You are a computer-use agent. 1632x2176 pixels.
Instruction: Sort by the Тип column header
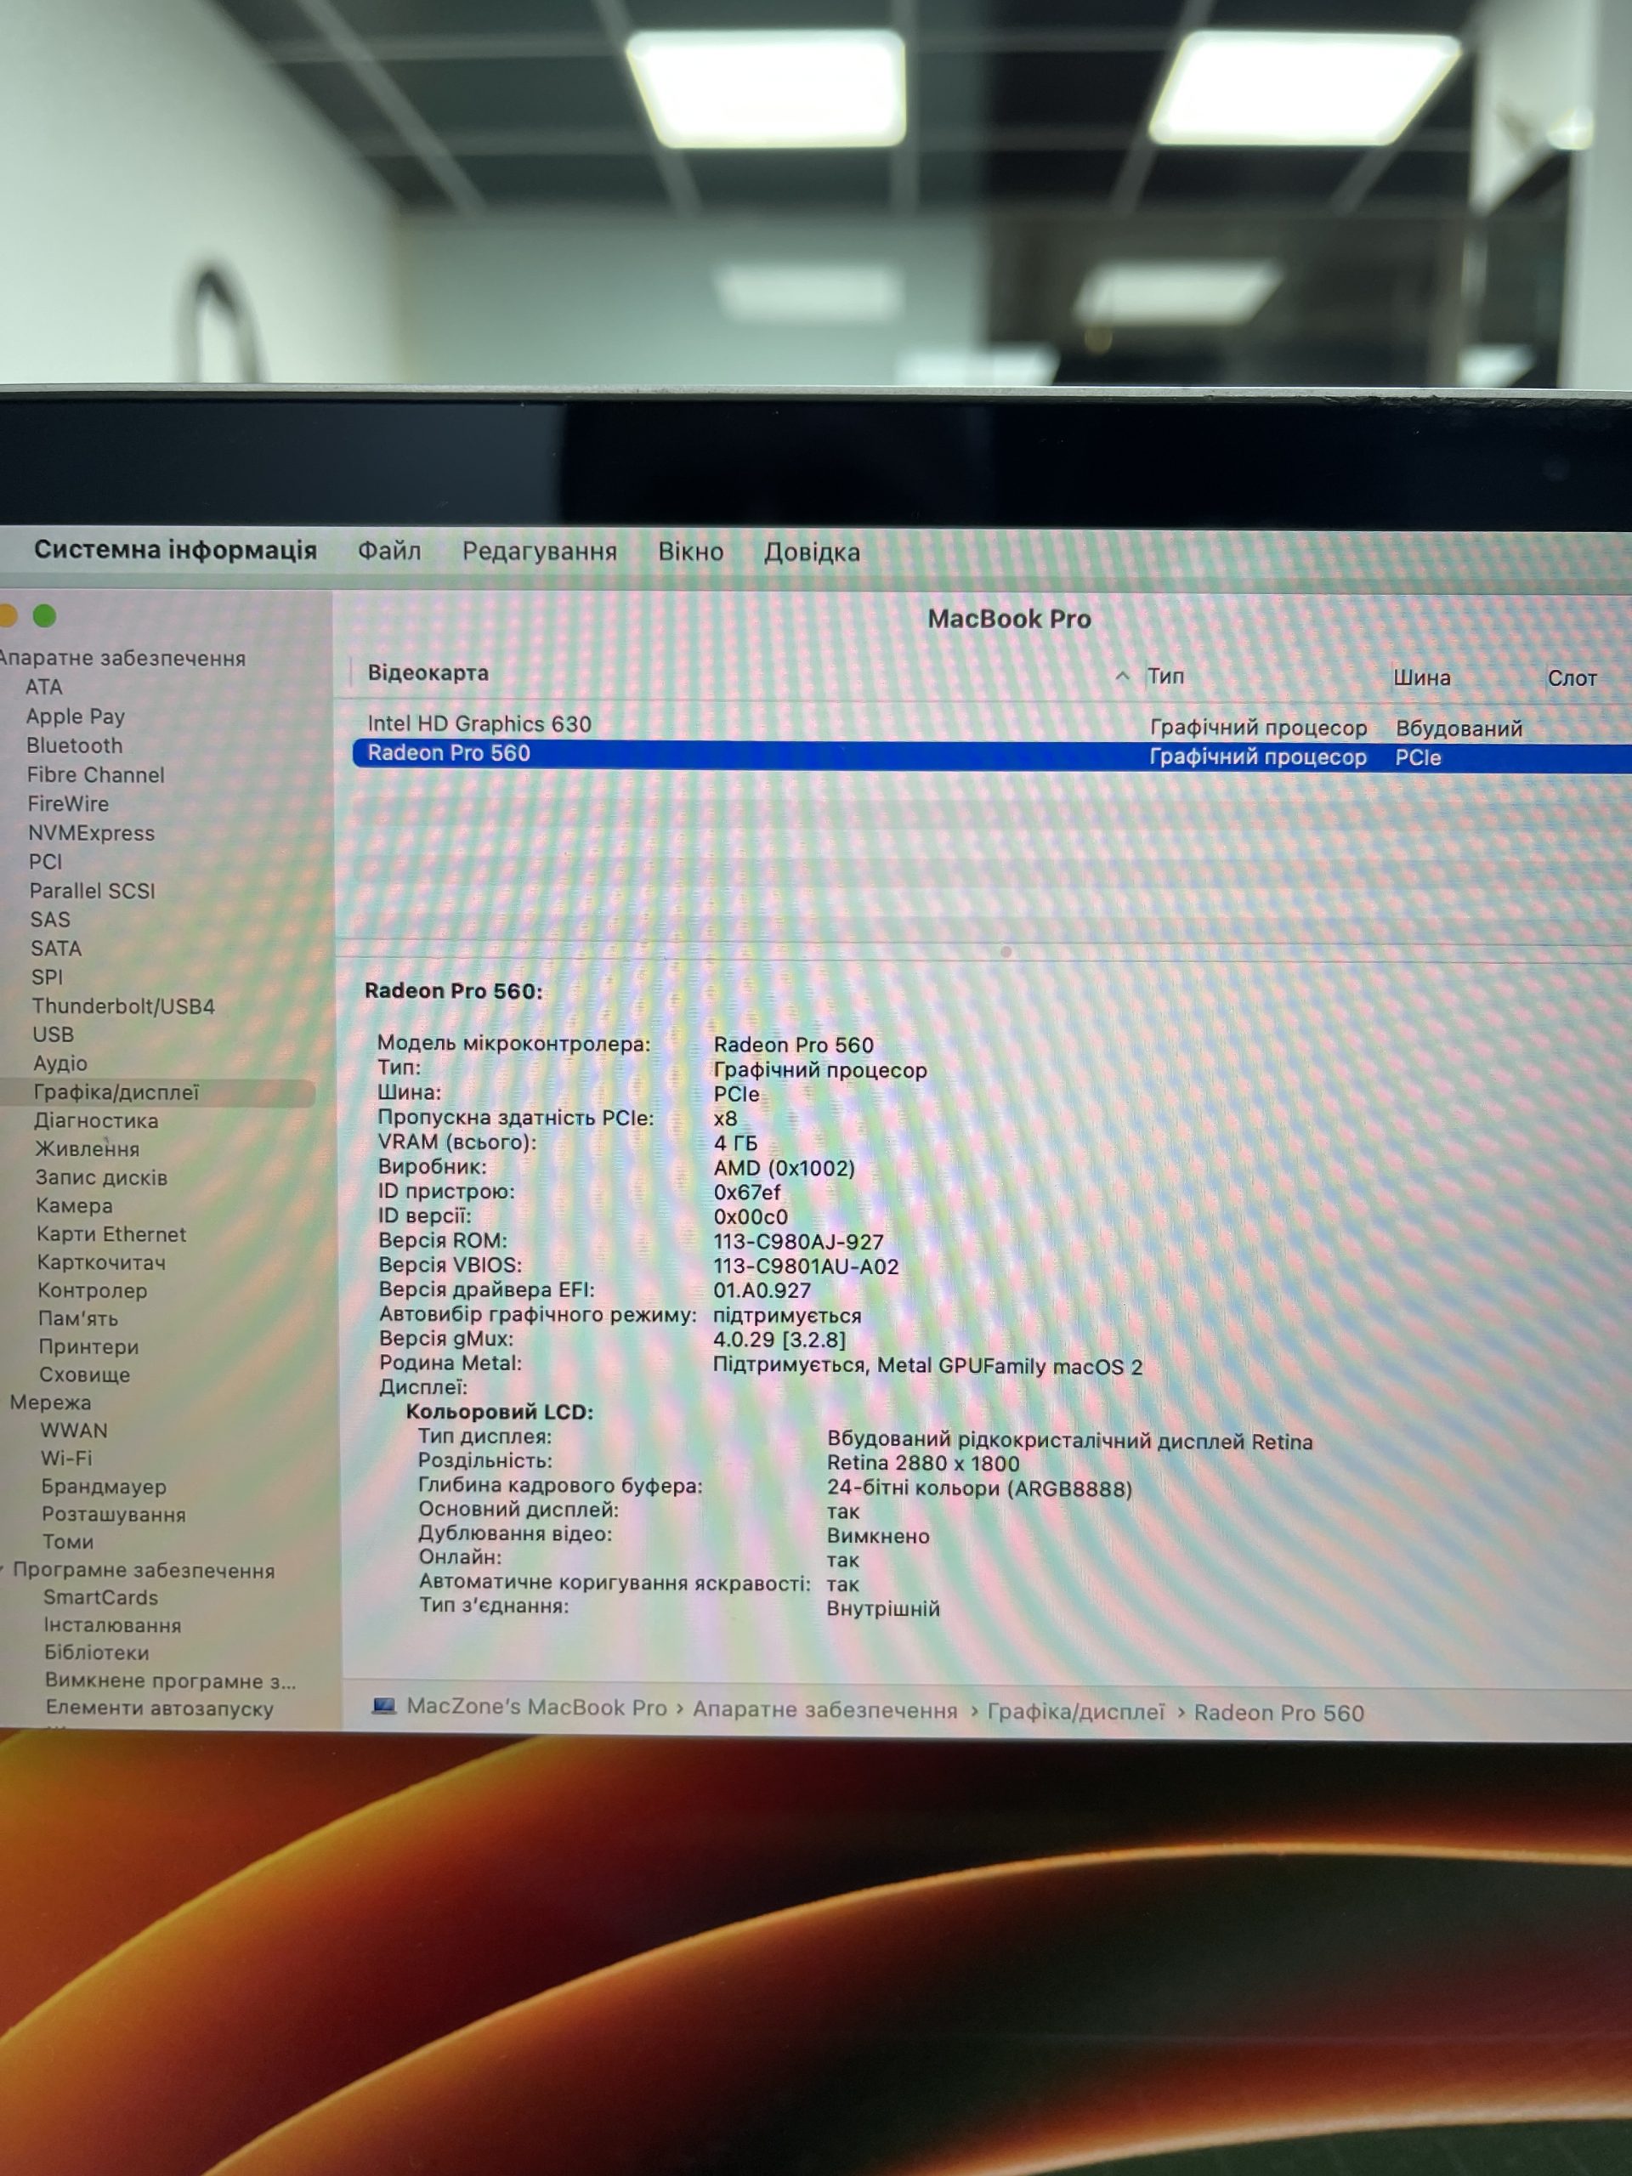pos(1165,676)
